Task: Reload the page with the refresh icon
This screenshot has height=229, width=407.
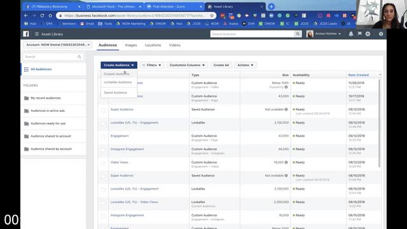Action: coord(42,15)
